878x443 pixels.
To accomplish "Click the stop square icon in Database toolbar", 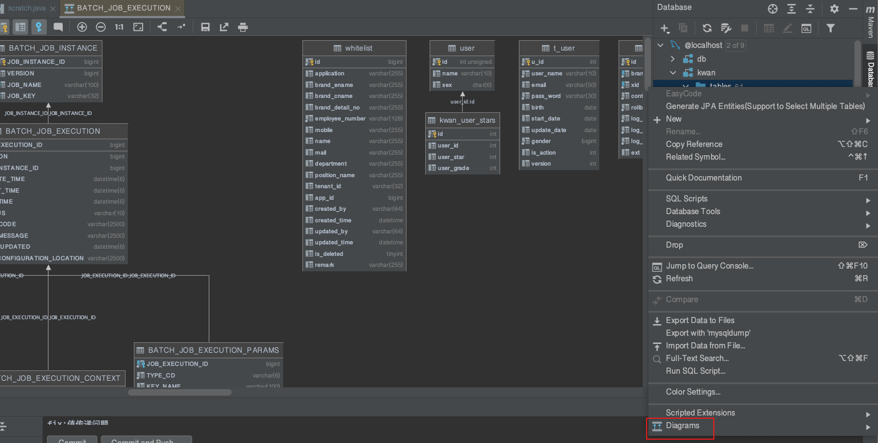I will pyautogui.click(x=745, y=28).
